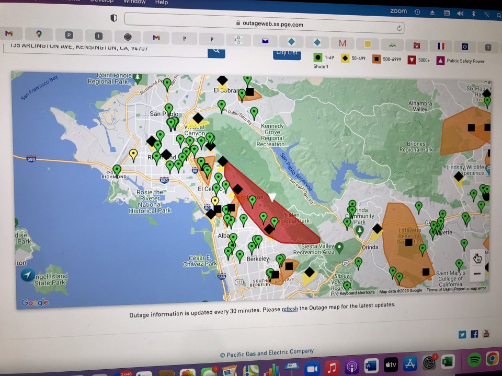Image resolution: width=502 pixels, height=376 pixels.
Task: Click the Alhambra Valley map label
Action: [x=420, y=106]
